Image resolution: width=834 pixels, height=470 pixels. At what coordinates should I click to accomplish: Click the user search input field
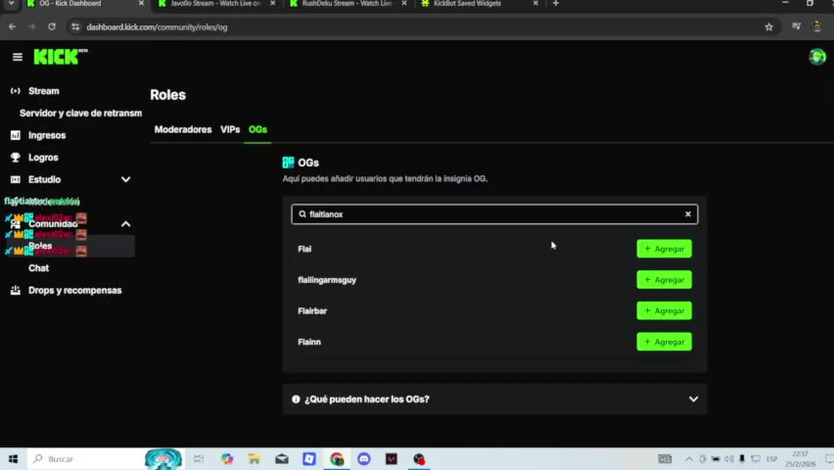tap(495, 214)
